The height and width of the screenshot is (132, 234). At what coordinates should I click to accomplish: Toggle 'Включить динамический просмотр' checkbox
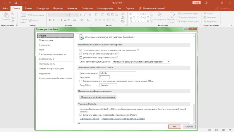(x=81, y=54)
